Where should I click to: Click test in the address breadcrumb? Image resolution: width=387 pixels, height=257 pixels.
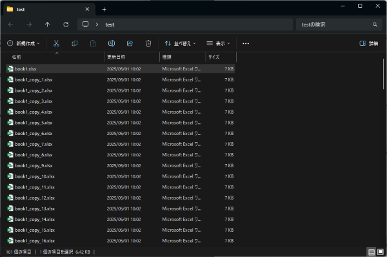coord(110,25)
